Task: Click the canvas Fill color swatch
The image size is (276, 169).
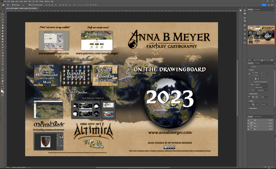Action: [255, 90]
